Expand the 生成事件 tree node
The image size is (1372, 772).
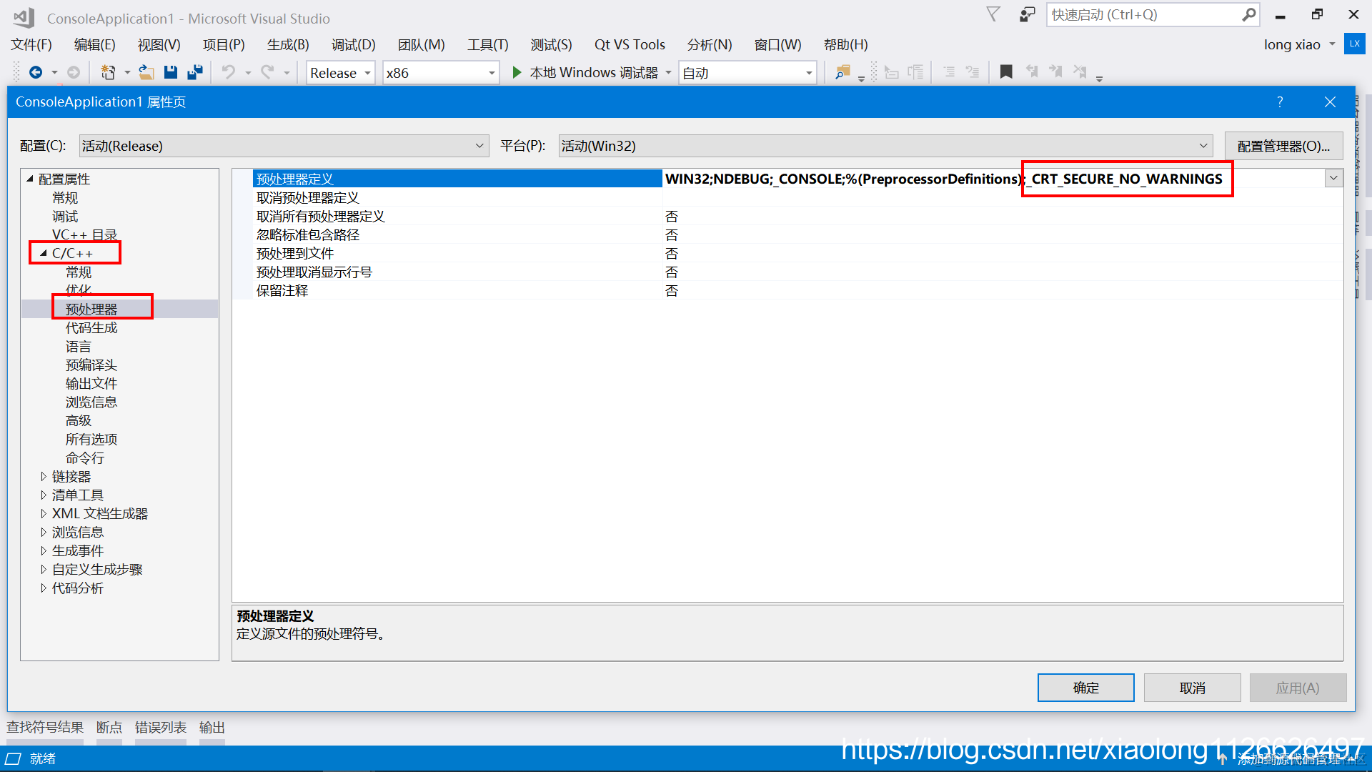pyautogui.click(x=44, y=550)
